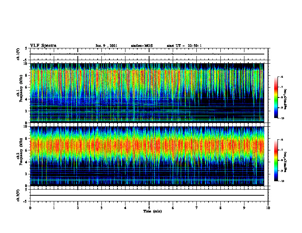Click tick label "8" on Time axis

click(x=220, y=208)
